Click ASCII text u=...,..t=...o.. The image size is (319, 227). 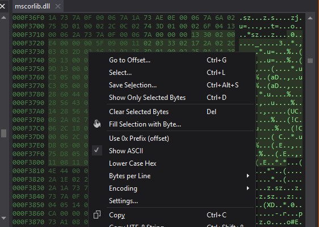click(x=271, y=26)
